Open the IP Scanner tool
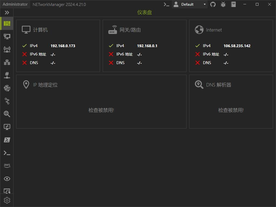The width and height of the screenshot is (276, 207). pyautogui.click(x=7, y=62)
